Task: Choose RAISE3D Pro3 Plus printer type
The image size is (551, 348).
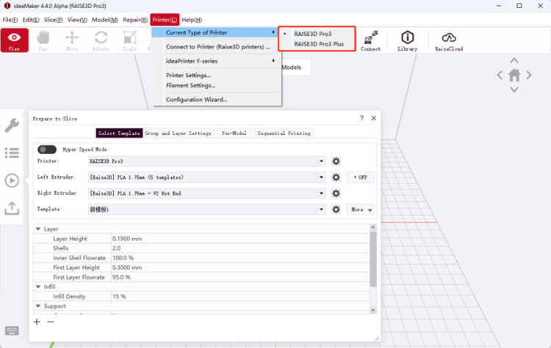Action: pos(319,44)
